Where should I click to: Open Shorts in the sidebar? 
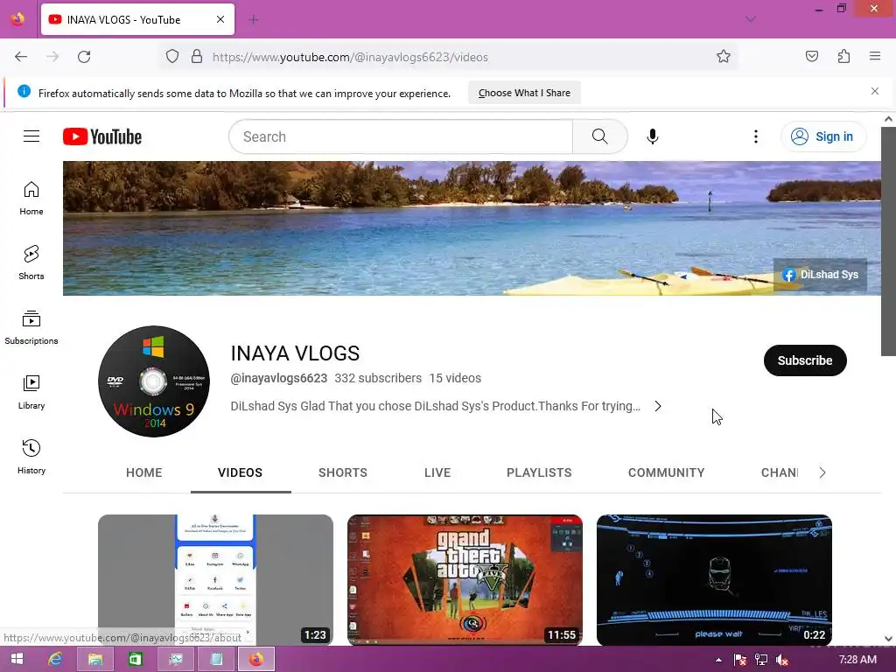(x=31, y=262)
